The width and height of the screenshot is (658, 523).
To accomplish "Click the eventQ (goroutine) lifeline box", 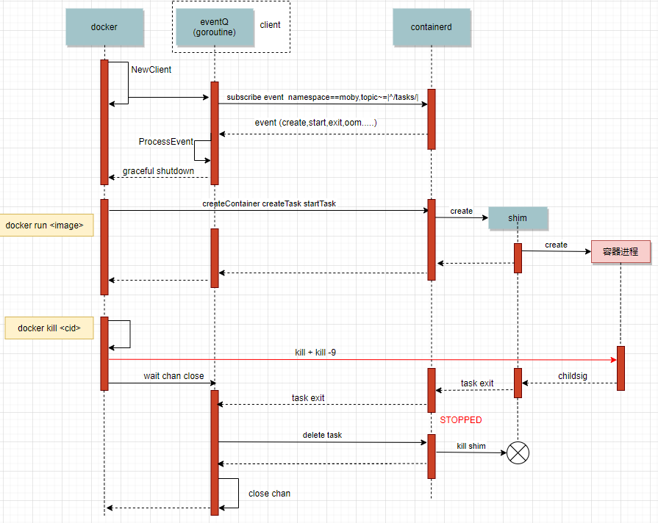I will pyautogui.click(x=214, y=27).
